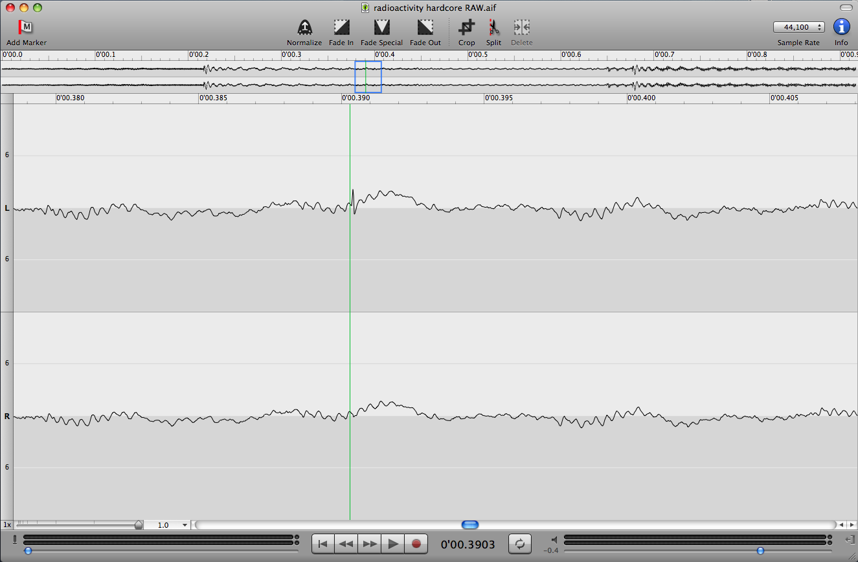Image resolution: width=858 pixels, height=562 pixels.
Task: Crop the audio with Crop tool
Action: point(466,27)
